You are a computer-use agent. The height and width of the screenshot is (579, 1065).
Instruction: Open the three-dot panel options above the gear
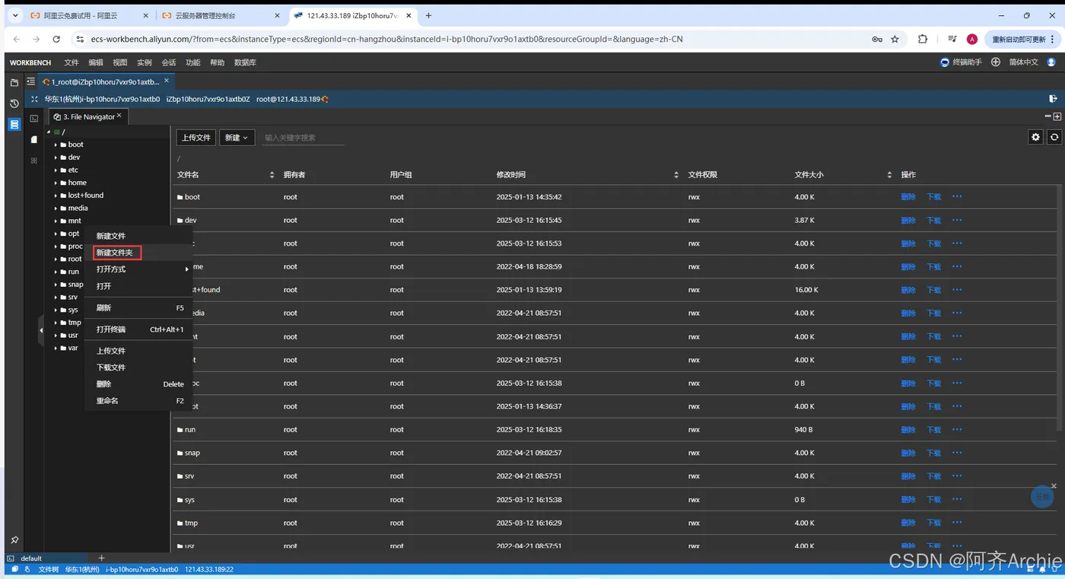pos(1048,116)
